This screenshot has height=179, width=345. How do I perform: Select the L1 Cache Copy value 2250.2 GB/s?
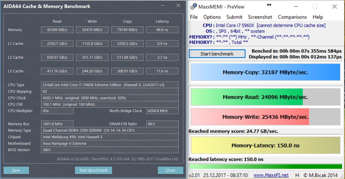click(127, 44)
